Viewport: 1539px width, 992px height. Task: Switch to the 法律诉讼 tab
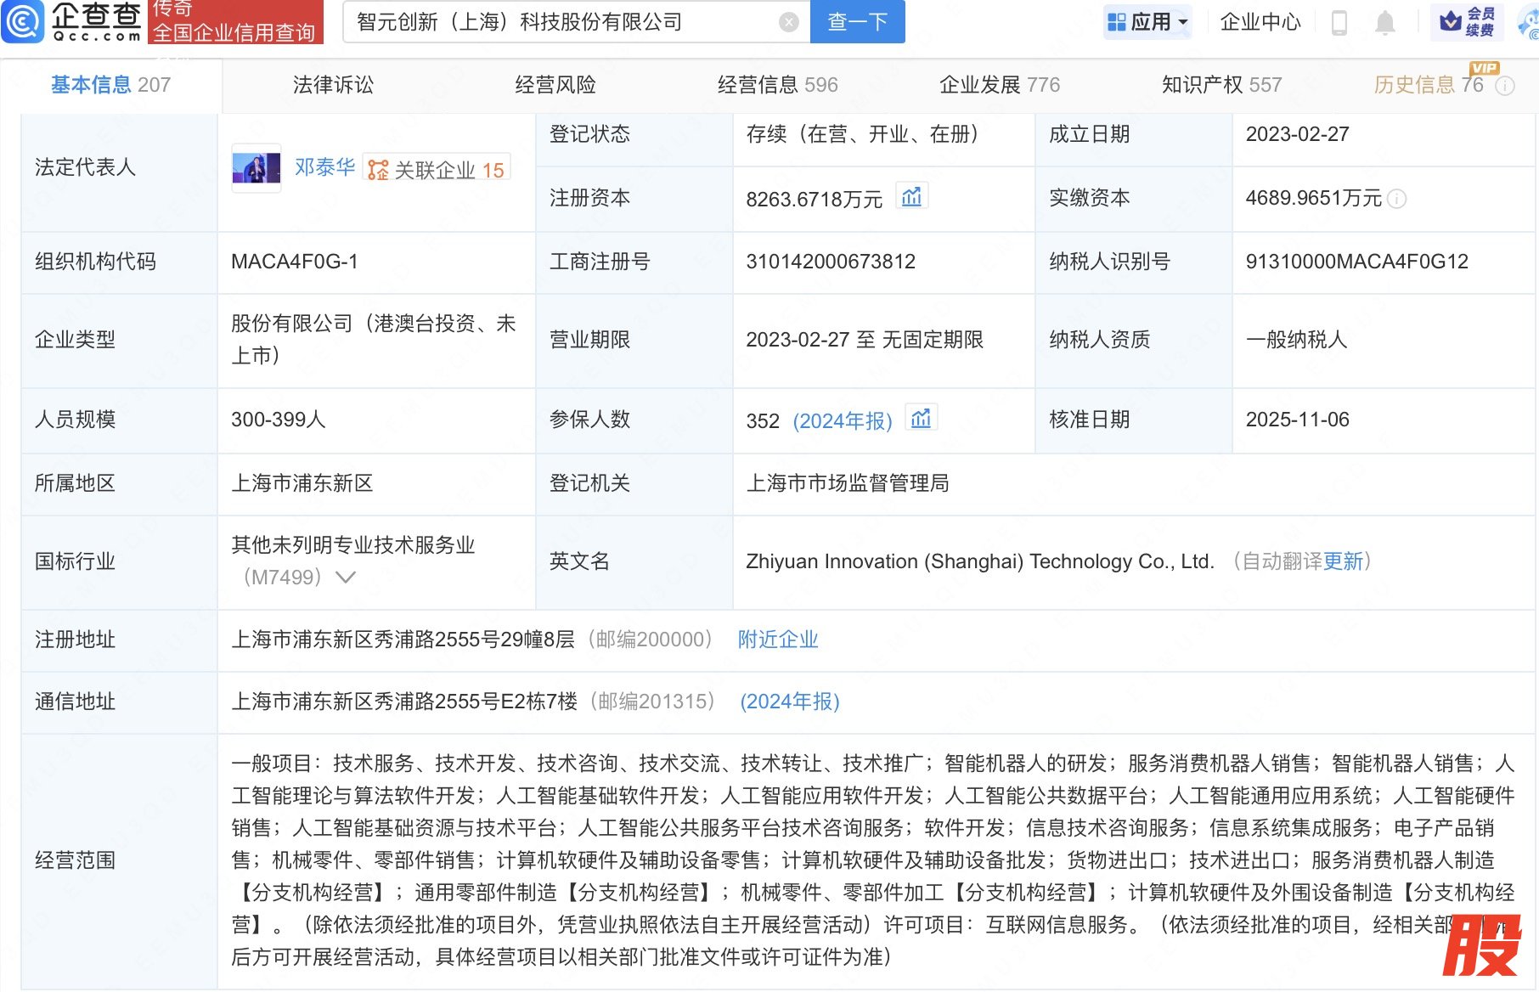pos(333,85)
